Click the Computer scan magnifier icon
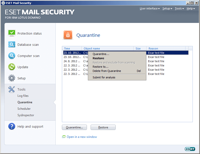The width and height of the screenshot is (200, 154). pos(12,56)
